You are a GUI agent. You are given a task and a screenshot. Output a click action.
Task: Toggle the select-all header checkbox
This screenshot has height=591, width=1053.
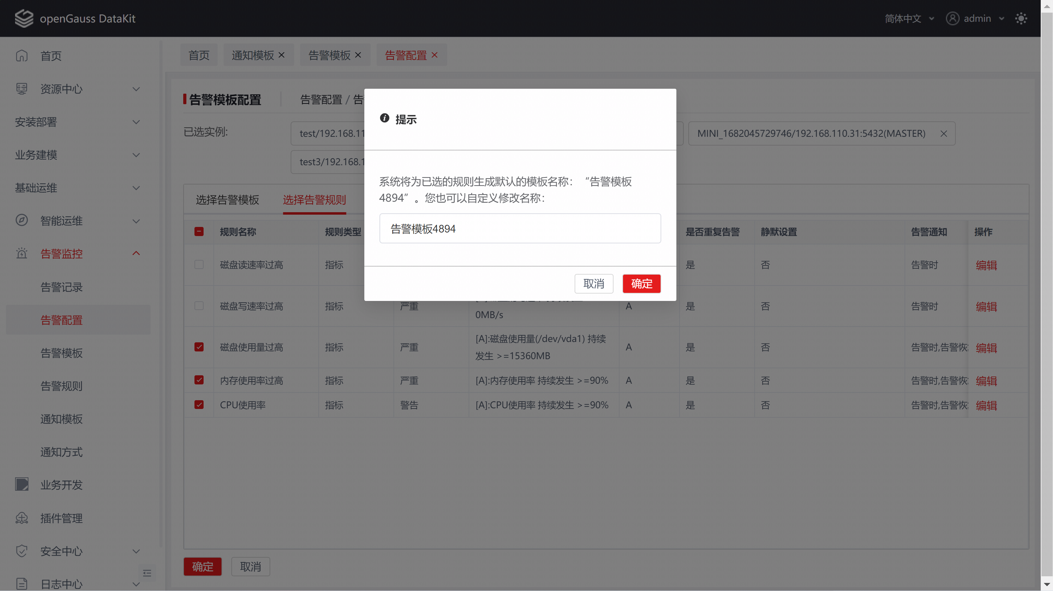[x=199, y=231]
